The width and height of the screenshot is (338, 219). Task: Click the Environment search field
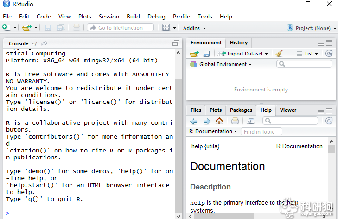point(304,64)
